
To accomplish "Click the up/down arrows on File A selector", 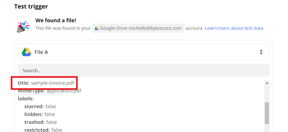I will tap(261, 52).
